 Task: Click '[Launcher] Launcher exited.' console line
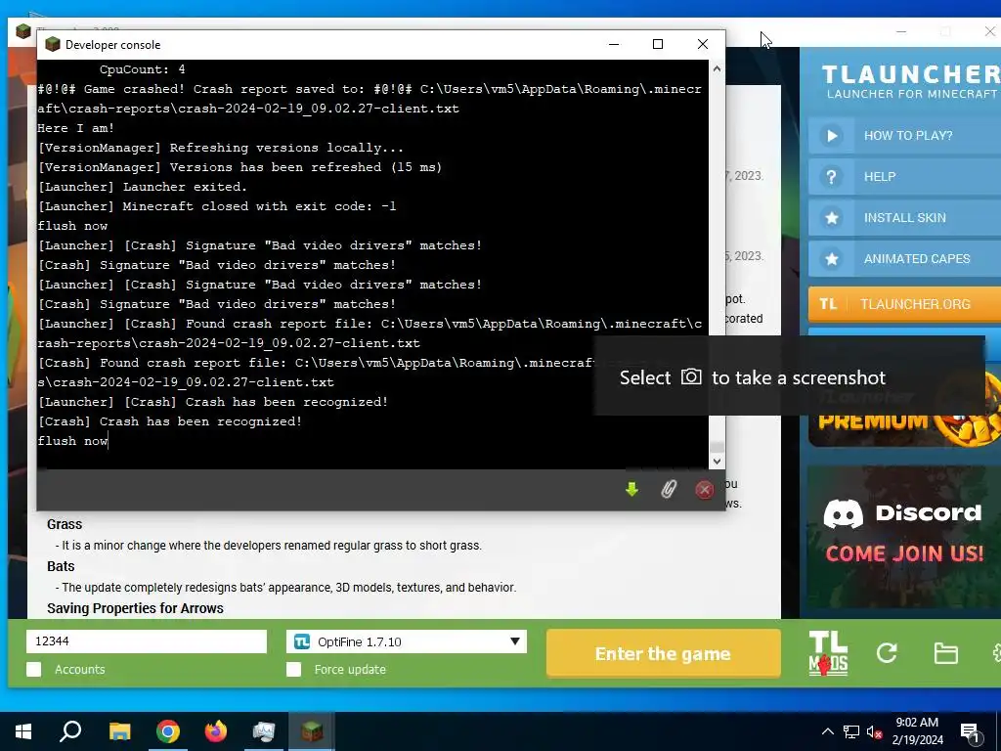[x=143, y=187]
